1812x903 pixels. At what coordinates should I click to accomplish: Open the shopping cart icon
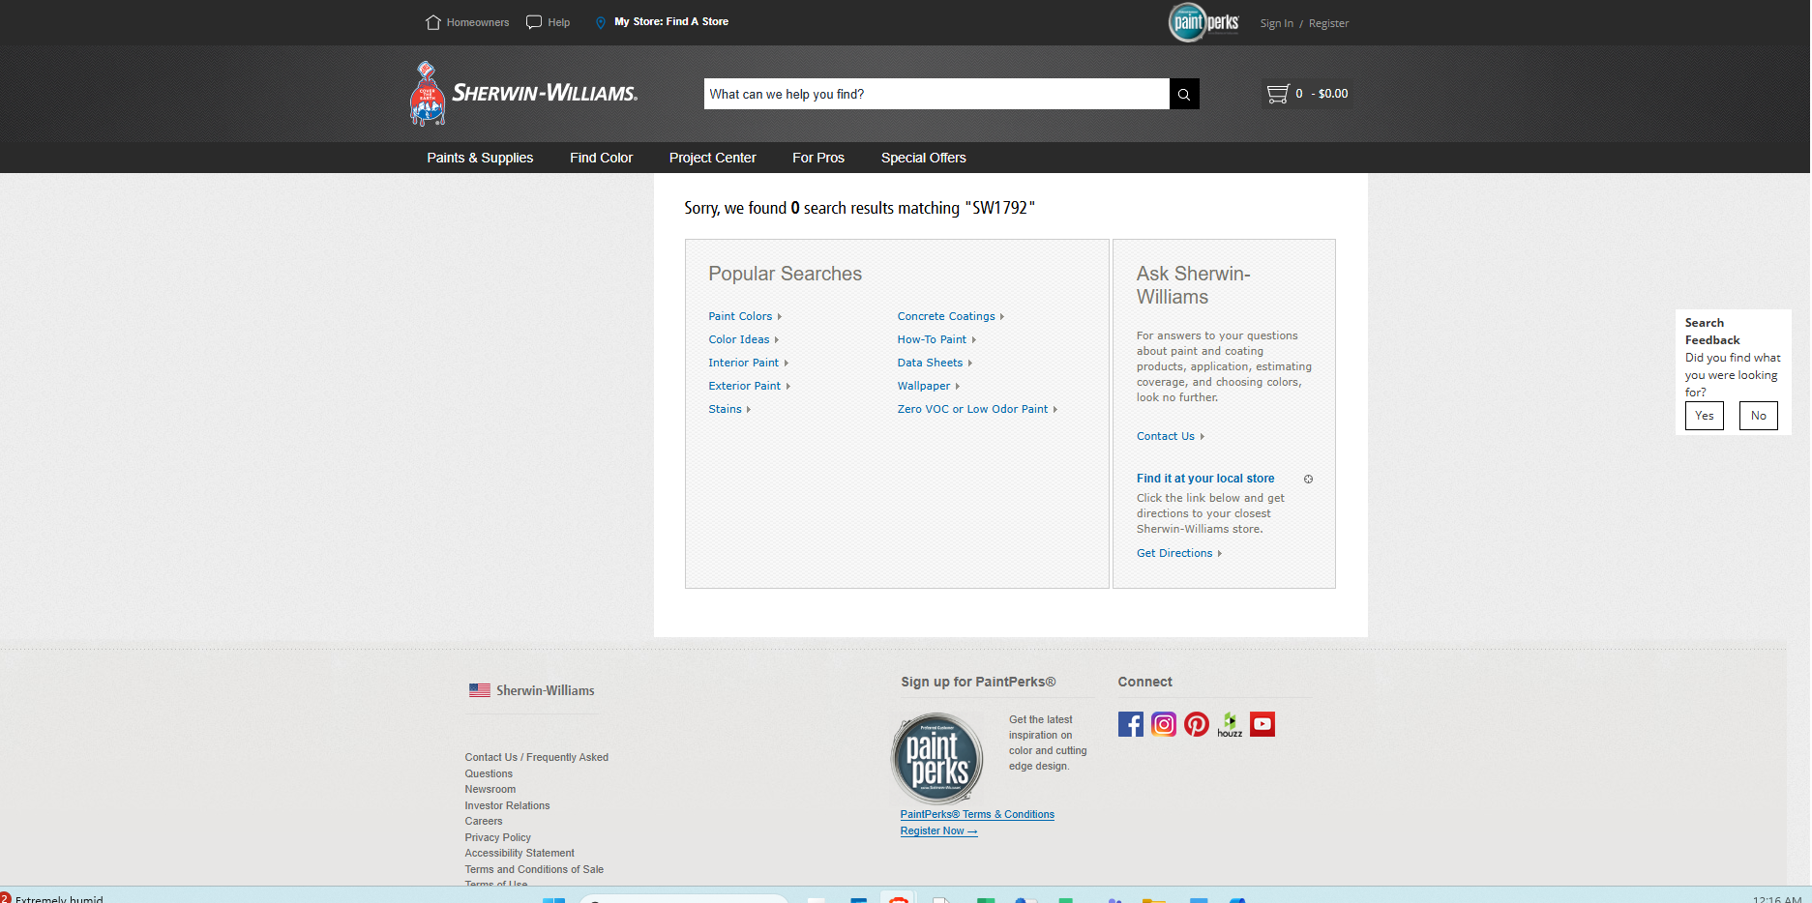(x=1278, y=94)
